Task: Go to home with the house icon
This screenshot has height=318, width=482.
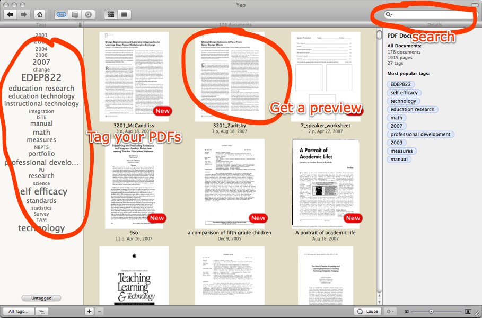Action: 39,15
